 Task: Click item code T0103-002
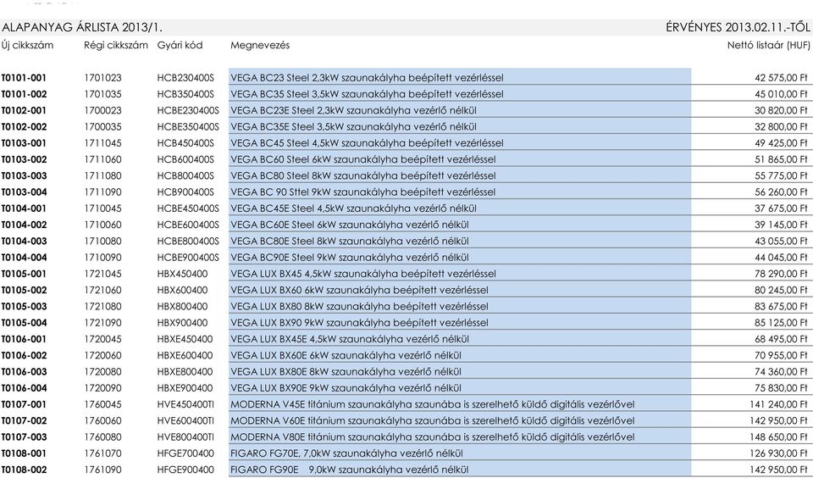[24, 159]
